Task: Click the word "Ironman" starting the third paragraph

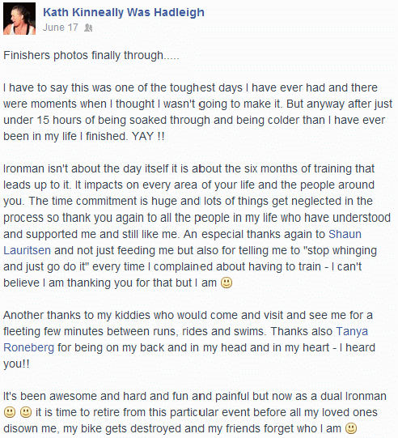Action: point(24,168)
